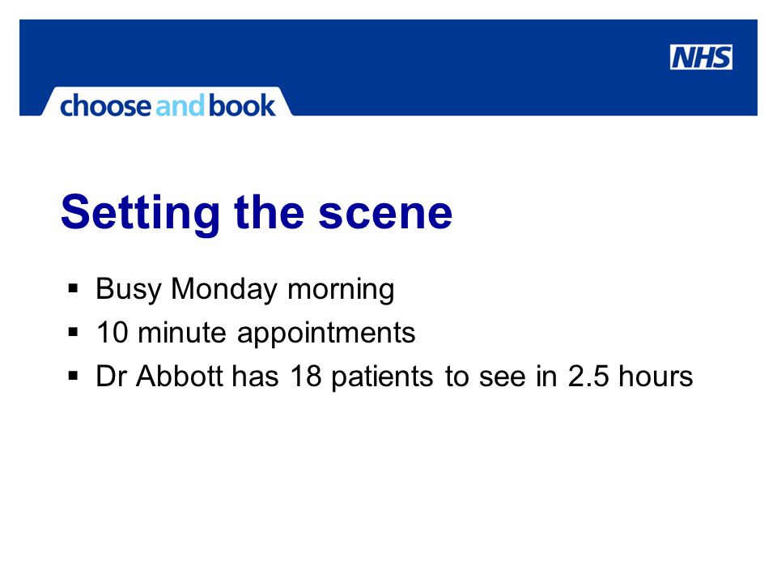
Task: Click the word 'Setting' in the title
Action: tap(140, 214)
